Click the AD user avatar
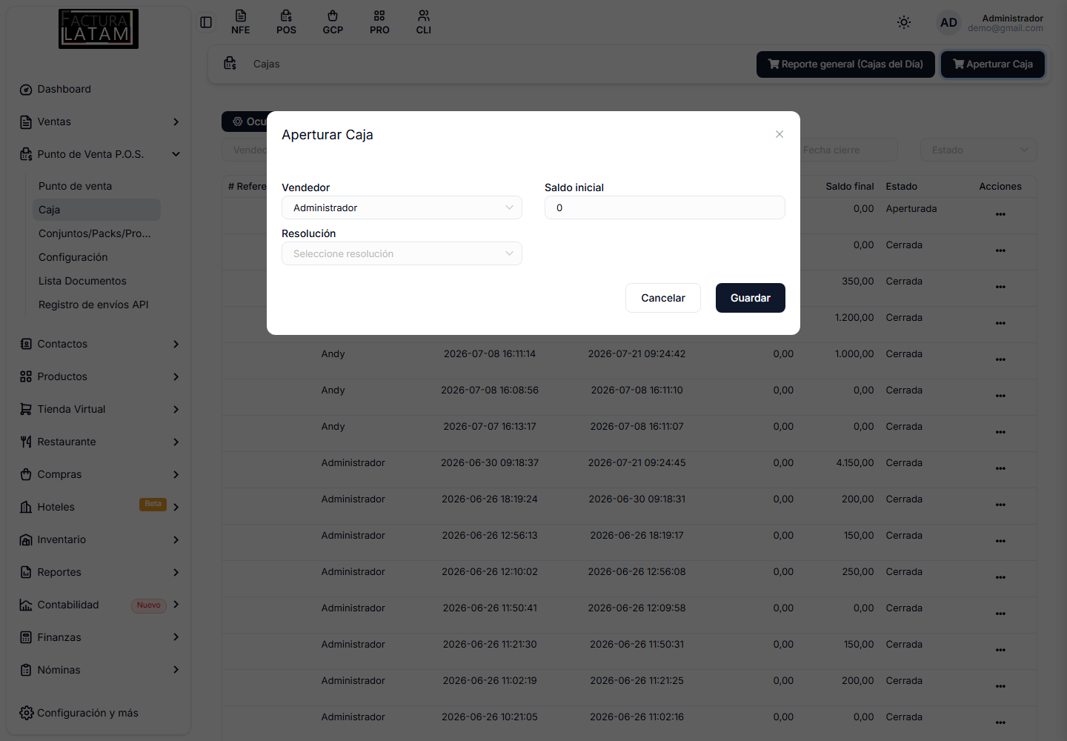Screen dimensions: 1067x741 [x=948, y=22]
